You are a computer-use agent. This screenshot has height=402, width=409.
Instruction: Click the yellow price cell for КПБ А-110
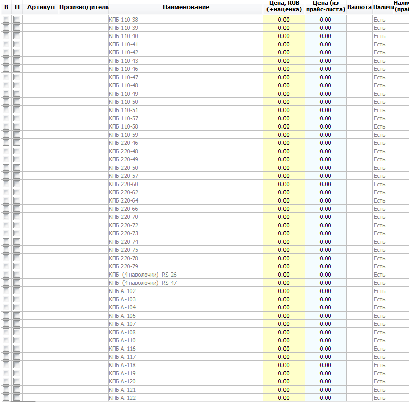click(284, 340)
